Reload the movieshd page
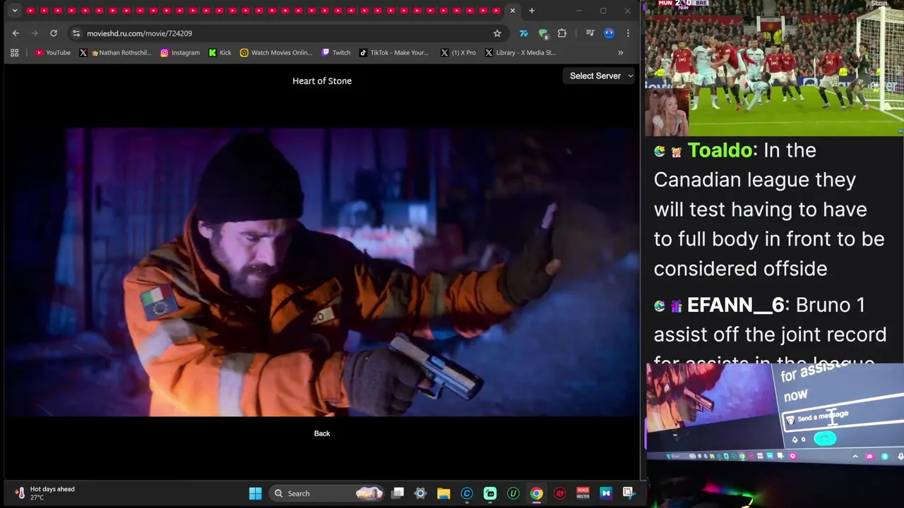This screenshot has width=904, height=508. [54, 33]
